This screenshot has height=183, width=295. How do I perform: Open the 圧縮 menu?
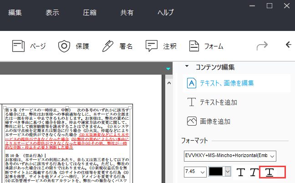click(90, 13)
